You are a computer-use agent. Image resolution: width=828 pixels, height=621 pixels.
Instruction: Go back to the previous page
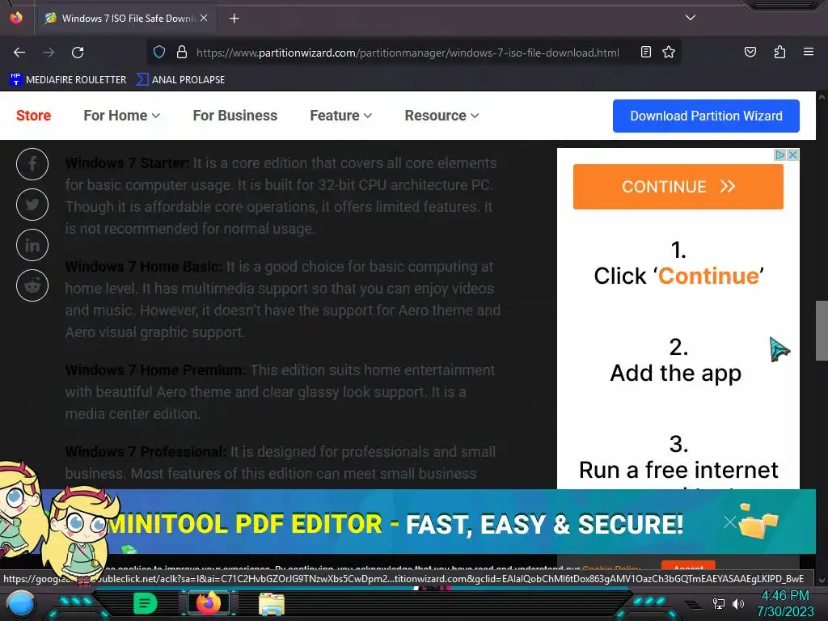(19, 53)
